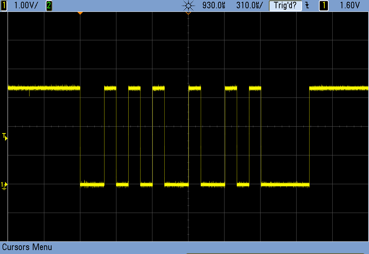This screenshot has height=254, width=369.
Task: Click the 310.0 µs/ timebase readout
Action: [250, 5]
